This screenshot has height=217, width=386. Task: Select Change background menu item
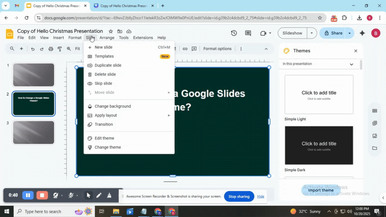coord(112,106)
